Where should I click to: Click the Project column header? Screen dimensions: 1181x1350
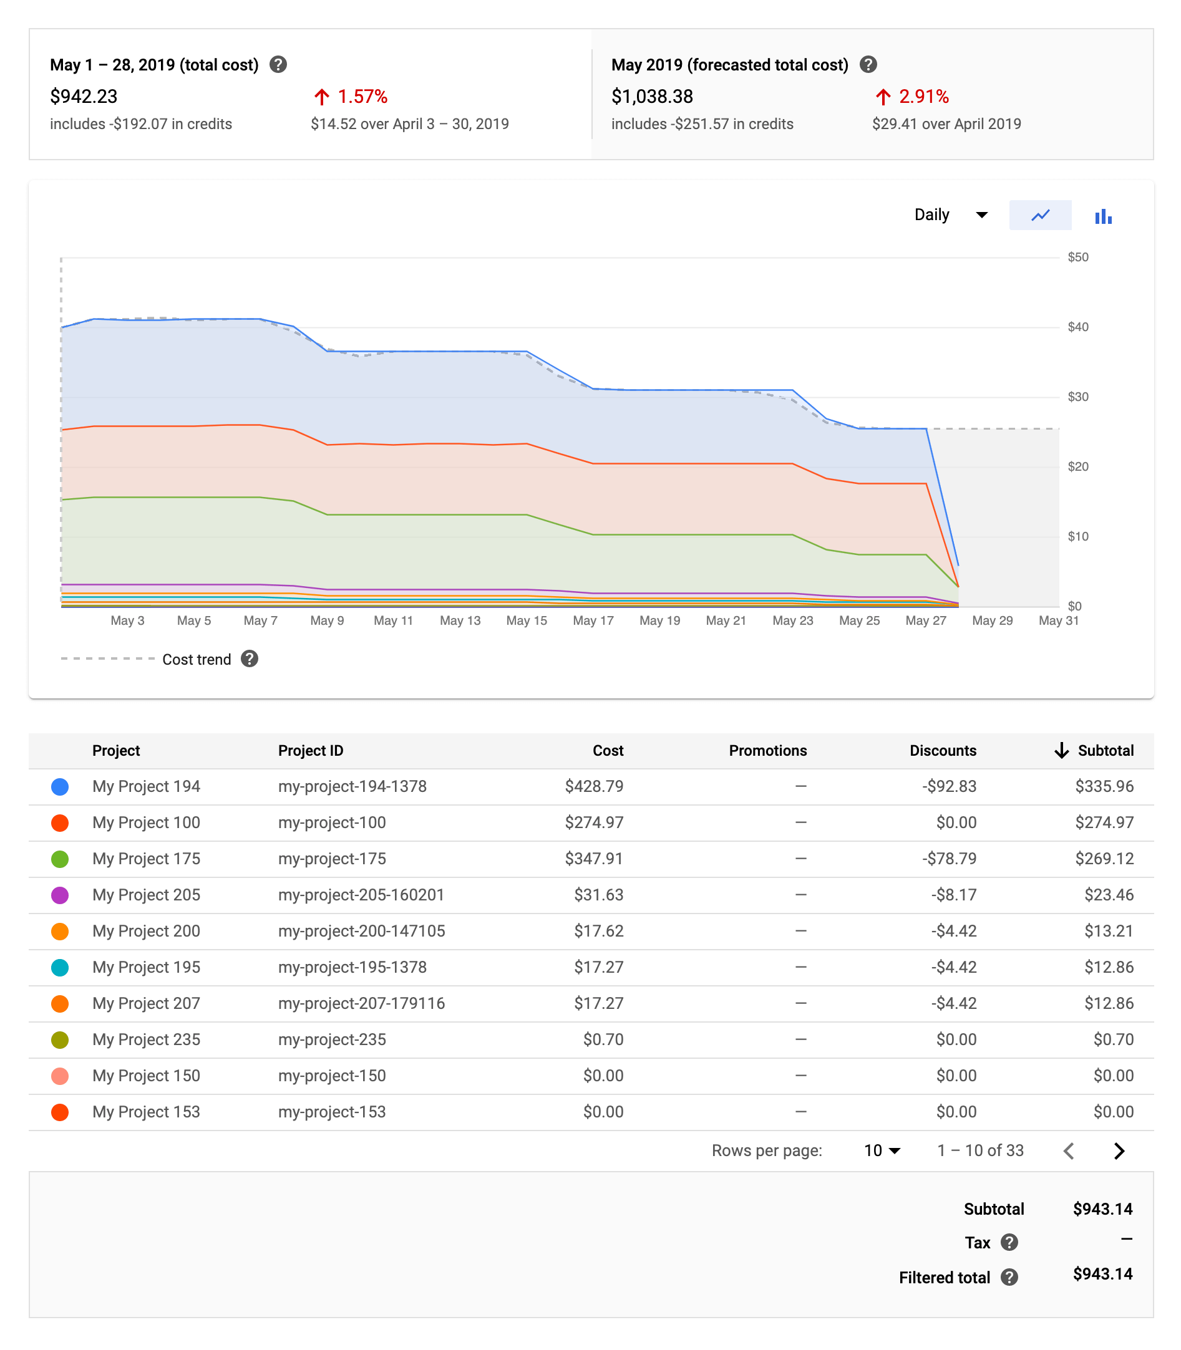(116, 751)
